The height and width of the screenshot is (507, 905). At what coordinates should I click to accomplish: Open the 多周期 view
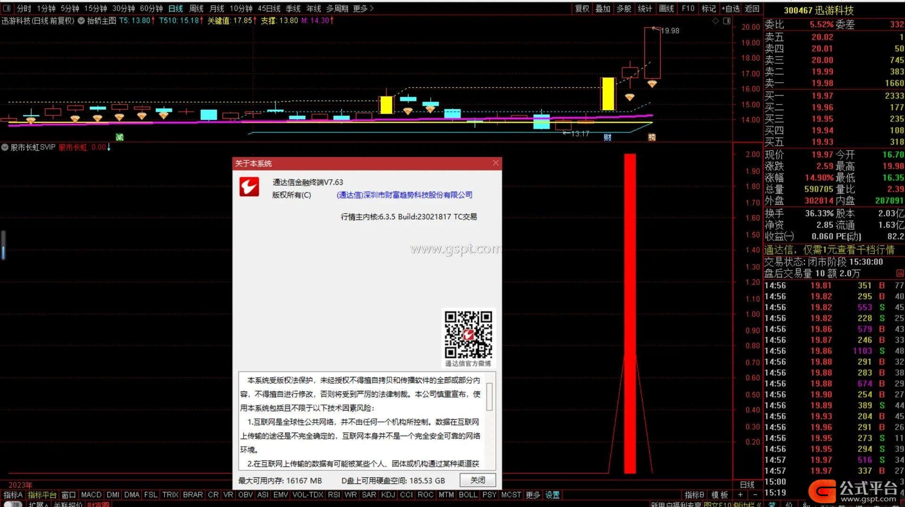(337, 8)
